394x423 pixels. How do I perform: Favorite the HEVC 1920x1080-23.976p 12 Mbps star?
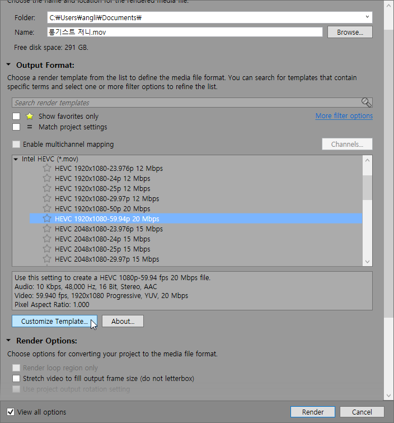tap(47, 168)
